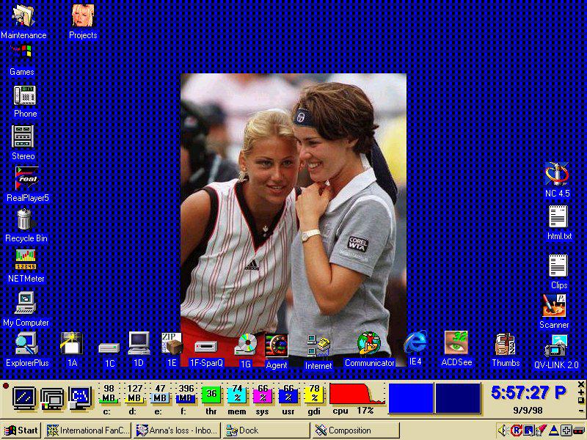Click the Dock taskbar button

click(267, 430)
